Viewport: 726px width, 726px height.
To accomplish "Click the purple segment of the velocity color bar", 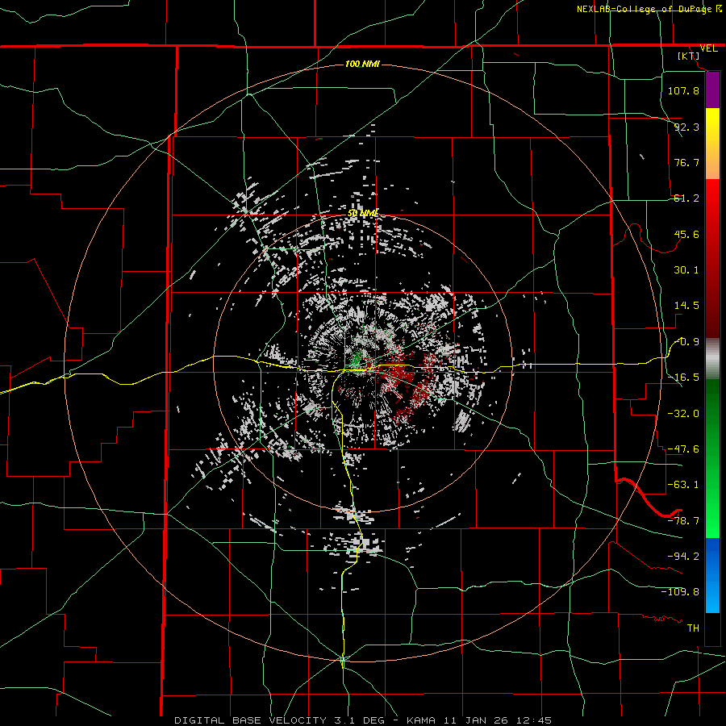I will 712,90.
